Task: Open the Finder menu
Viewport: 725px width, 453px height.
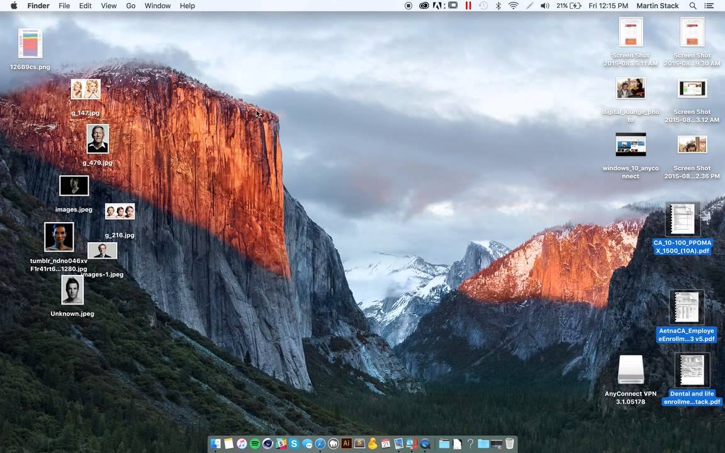Action: [x=38, y=6]
